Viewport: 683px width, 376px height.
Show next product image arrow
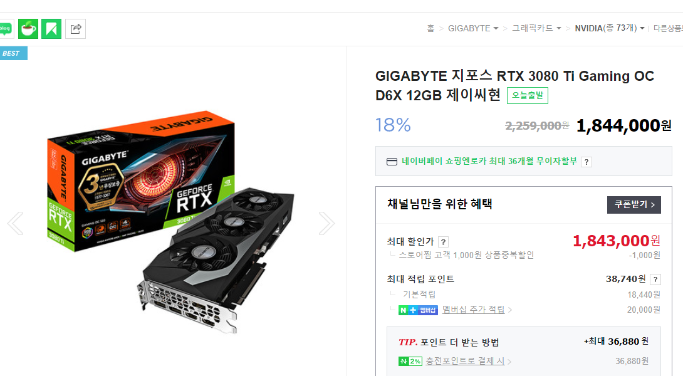(x=326, y=224)
